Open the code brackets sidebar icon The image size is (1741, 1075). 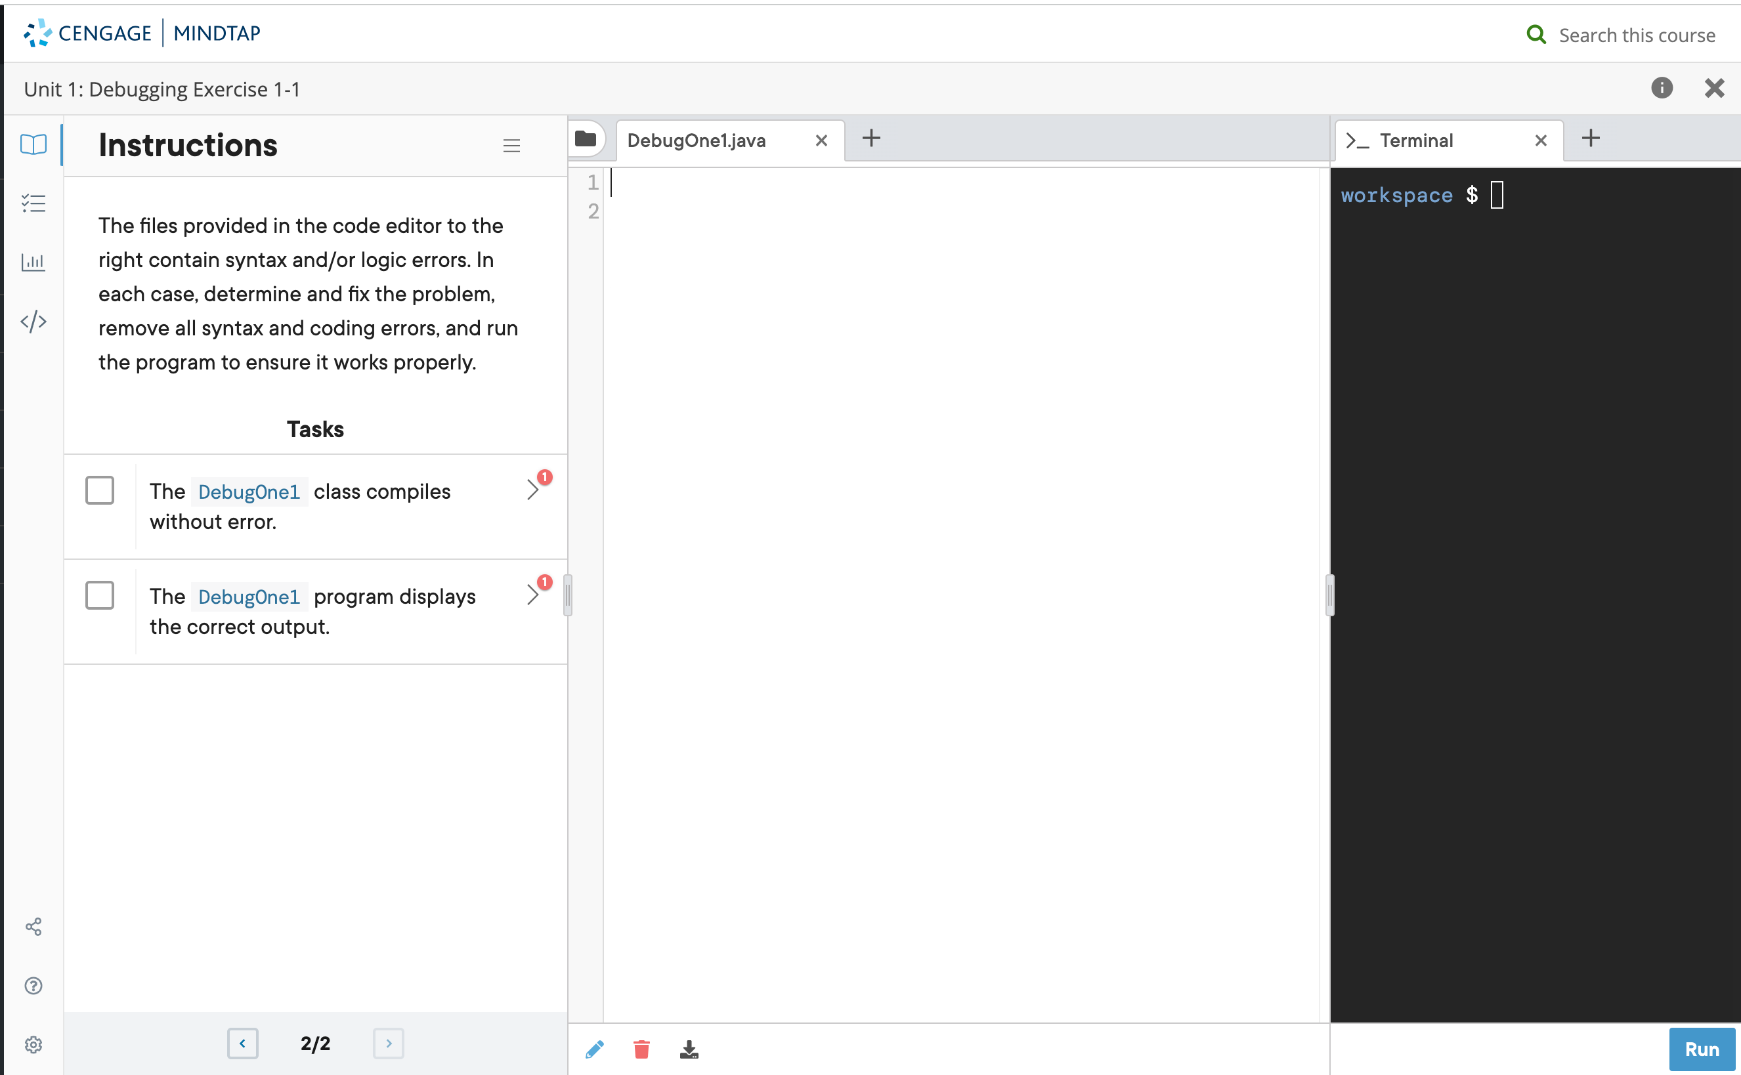tap(33, 322)
